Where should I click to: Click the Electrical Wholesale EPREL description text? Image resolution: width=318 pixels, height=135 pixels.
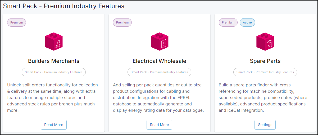coord(158,98)
